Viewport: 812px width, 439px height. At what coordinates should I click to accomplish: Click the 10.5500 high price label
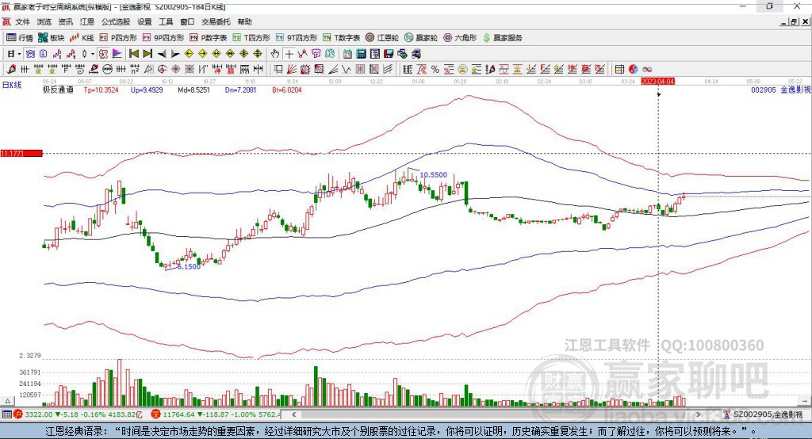pyautogui.click(x=433, y=175)
